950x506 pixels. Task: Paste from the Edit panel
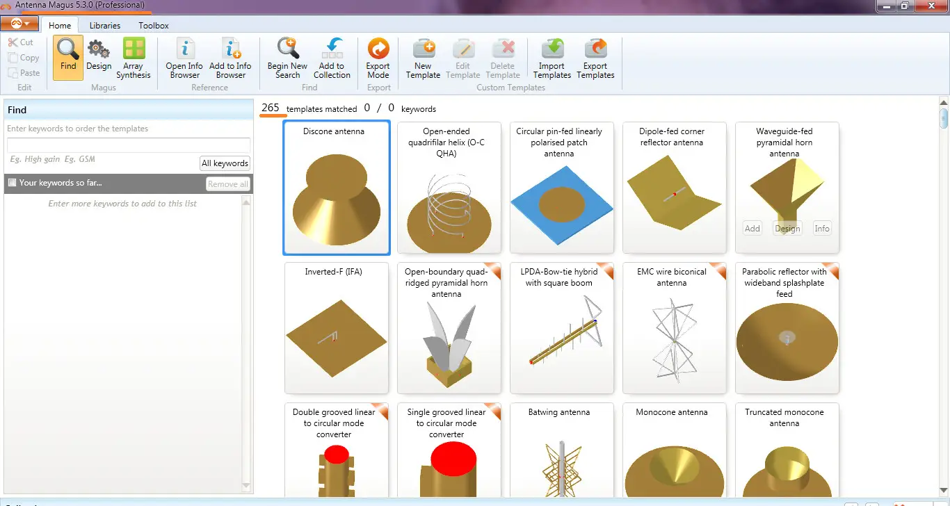click(24, 72)
